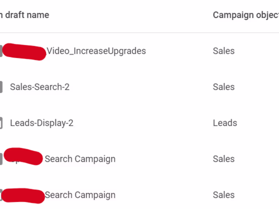Open the Video_IncreaseUpgrades campaign draft
The width and height of the screenshot is (279, 209).
[96, 51]
